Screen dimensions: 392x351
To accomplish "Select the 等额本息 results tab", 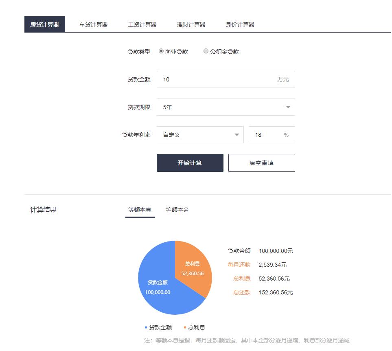I will 140,210.
